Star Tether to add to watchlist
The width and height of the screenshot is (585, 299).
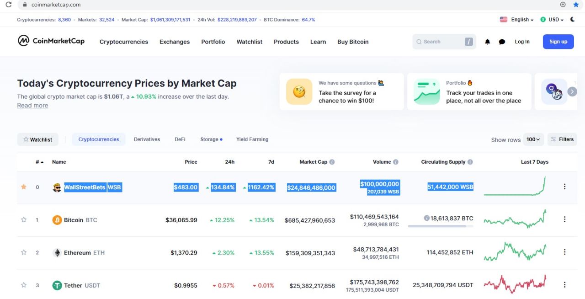click(x=24, y=285)
